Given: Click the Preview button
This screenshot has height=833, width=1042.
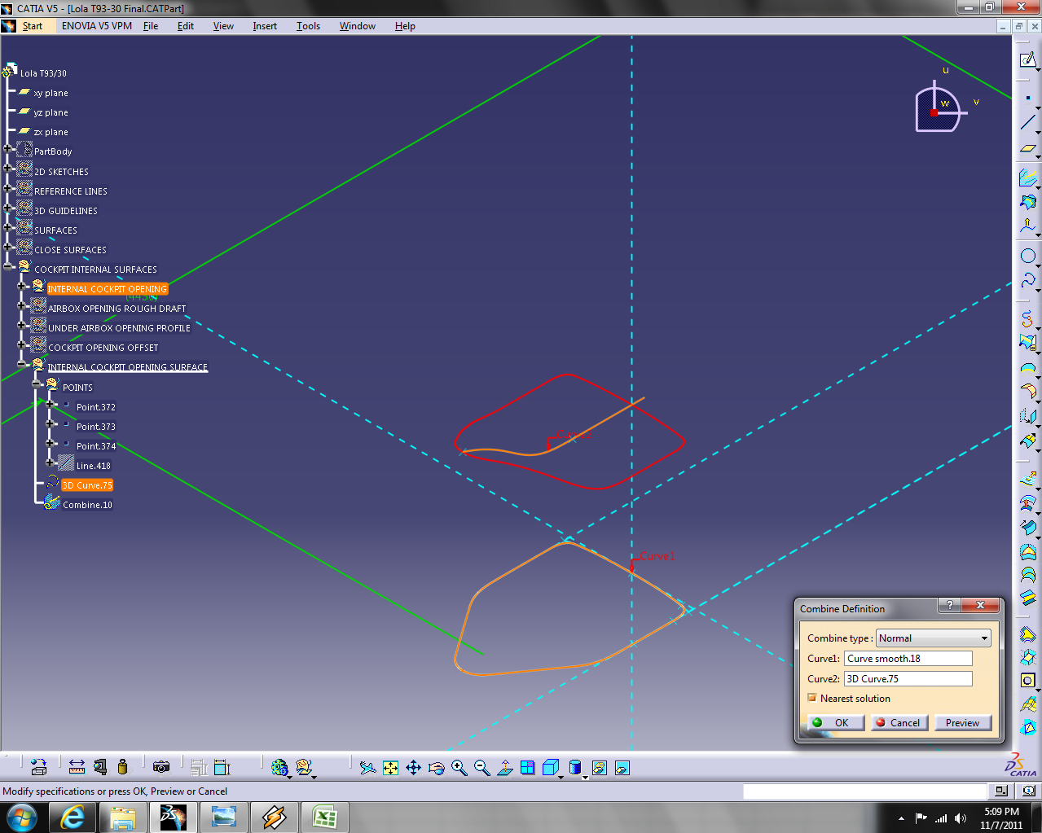Looking at the screenshot, I should (963, 722).
